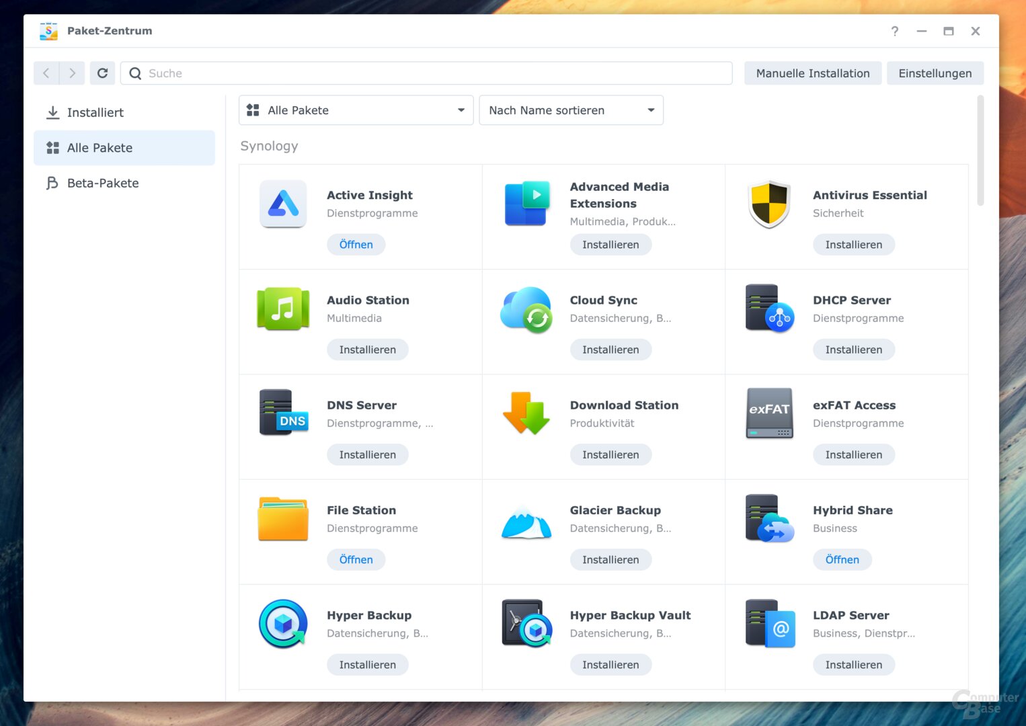Open Einstellungen
Screen dimensions: 1026x726
click(x=935, y=73)
